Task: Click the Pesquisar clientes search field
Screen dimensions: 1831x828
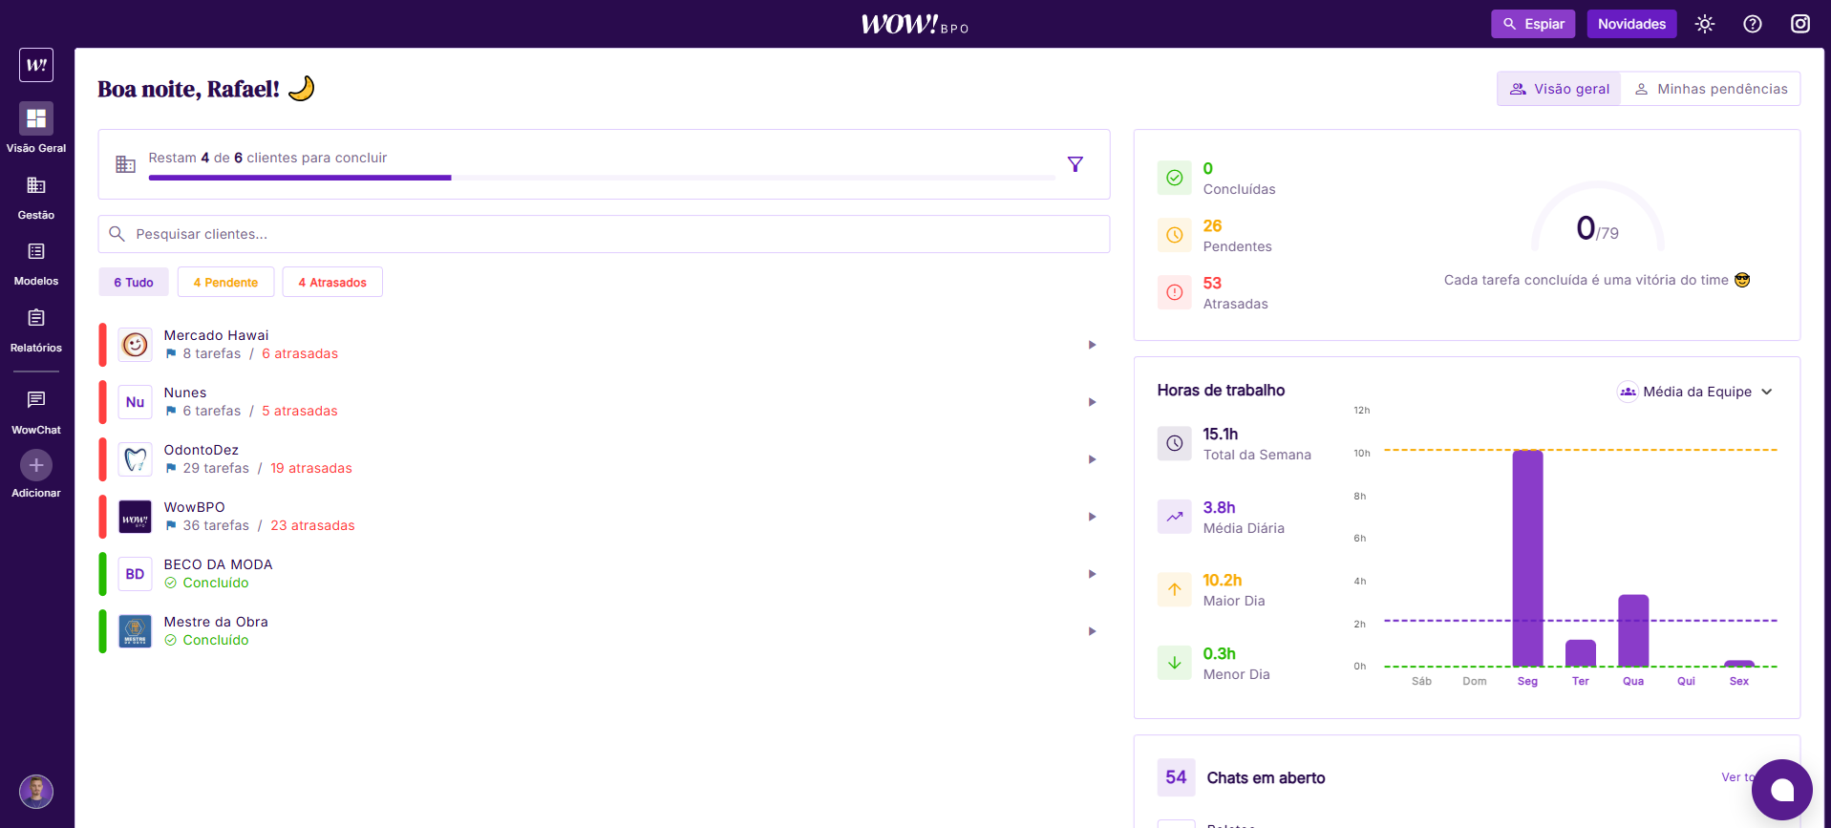Action: pyautogui.click(x=611, y=234)
